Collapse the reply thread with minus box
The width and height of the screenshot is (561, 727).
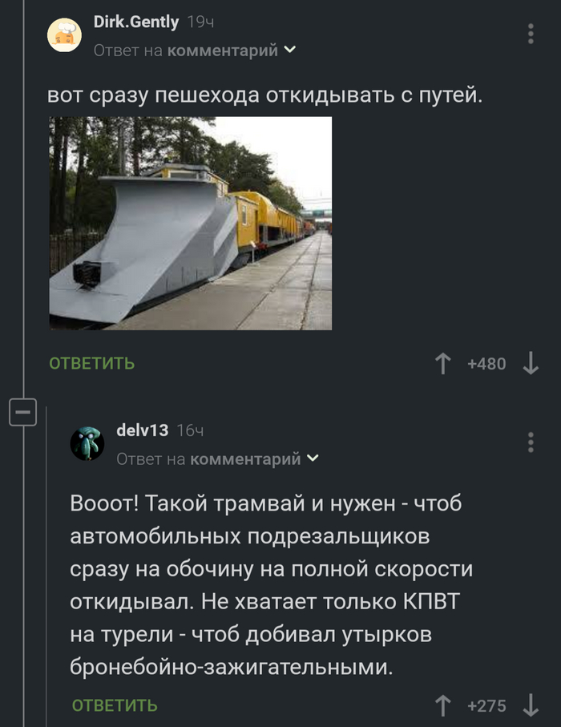pos(22,412)
